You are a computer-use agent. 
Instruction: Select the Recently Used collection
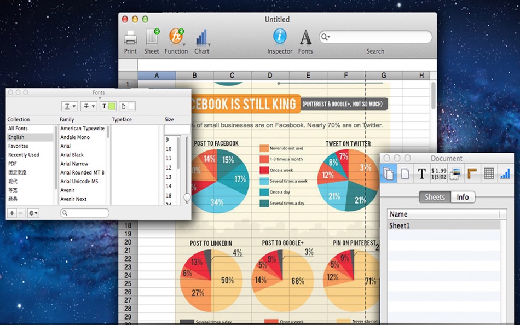pyautogui.click(x=30, y=154)
